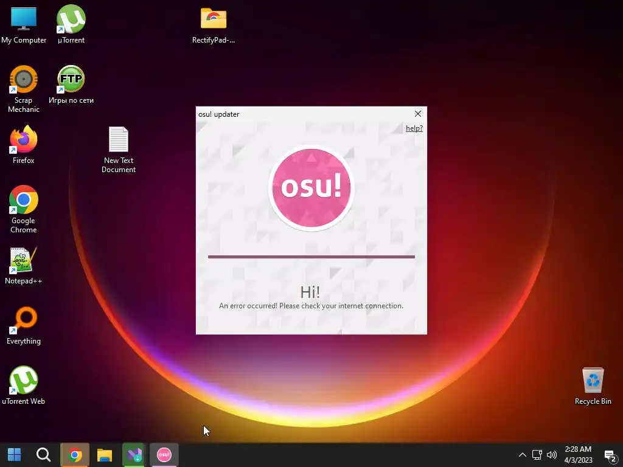623x467 pixels.
Task: Open the Windows Start menu
Action: 15,455
